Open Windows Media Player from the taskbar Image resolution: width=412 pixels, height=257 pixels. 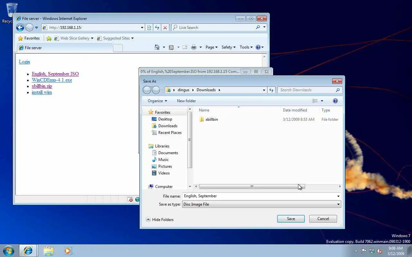click(x=68, y=251)
